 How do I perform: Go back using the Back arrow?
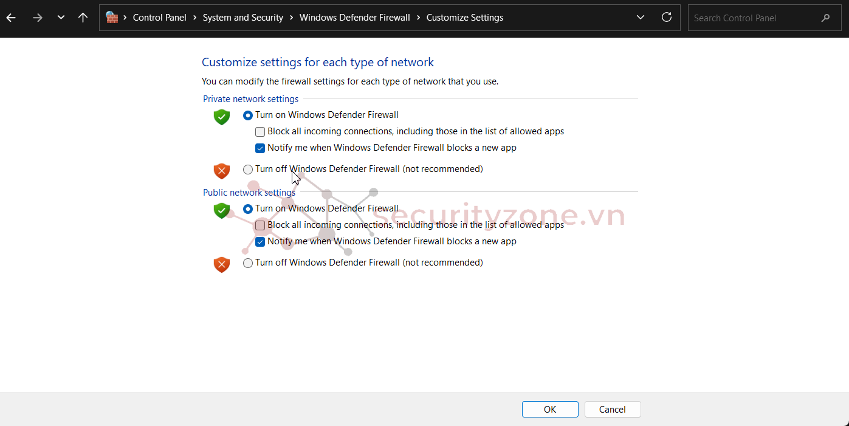[11, 18]
